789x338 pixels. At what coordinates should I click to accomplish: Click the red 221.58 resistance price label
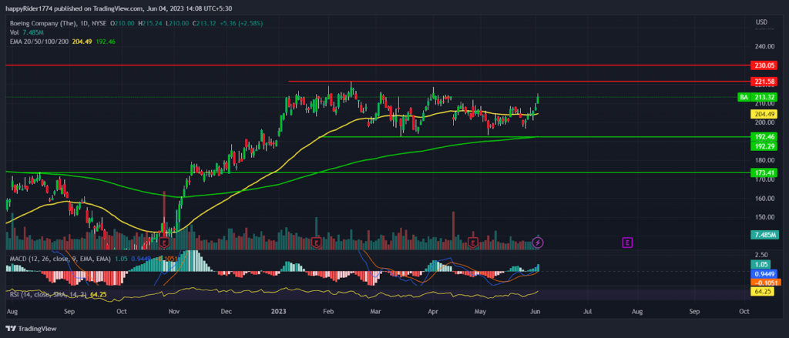764,81
